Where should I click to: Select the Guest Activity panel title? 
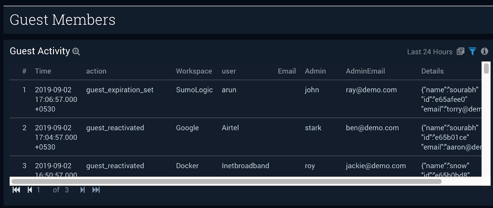pyautogui.click(x=40, y=51)
